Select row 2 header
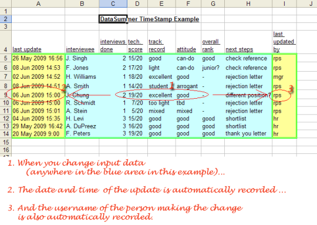This screenshot has height=225, width=317. (x=6, y=19)
